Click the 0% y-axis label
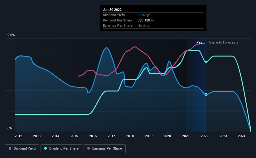Screen dimensions: 256x158 point(10,128)
